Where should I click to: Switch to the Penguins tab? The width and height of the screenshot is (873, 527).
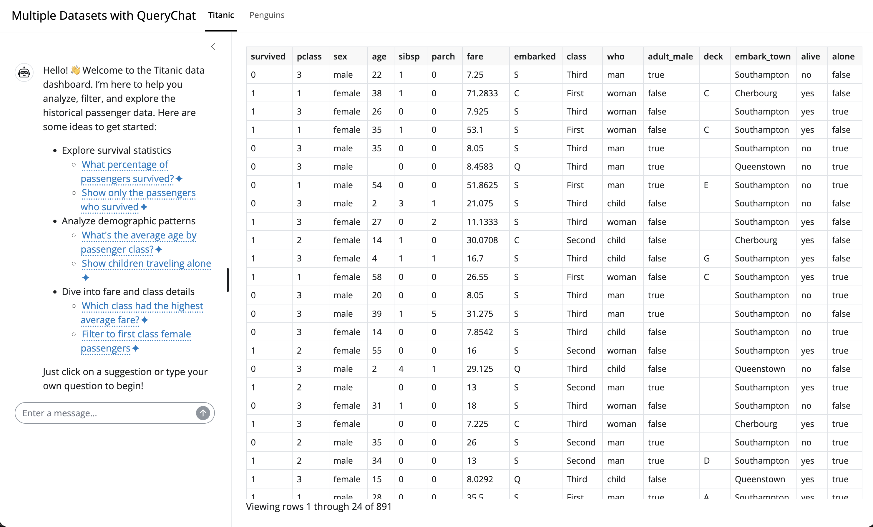266,15
